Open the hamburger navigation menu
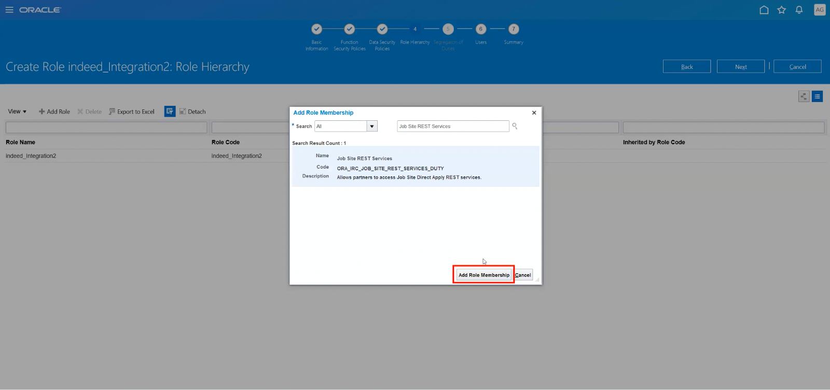Viewport: 830px width, 390px height. (x=9, y=10)
